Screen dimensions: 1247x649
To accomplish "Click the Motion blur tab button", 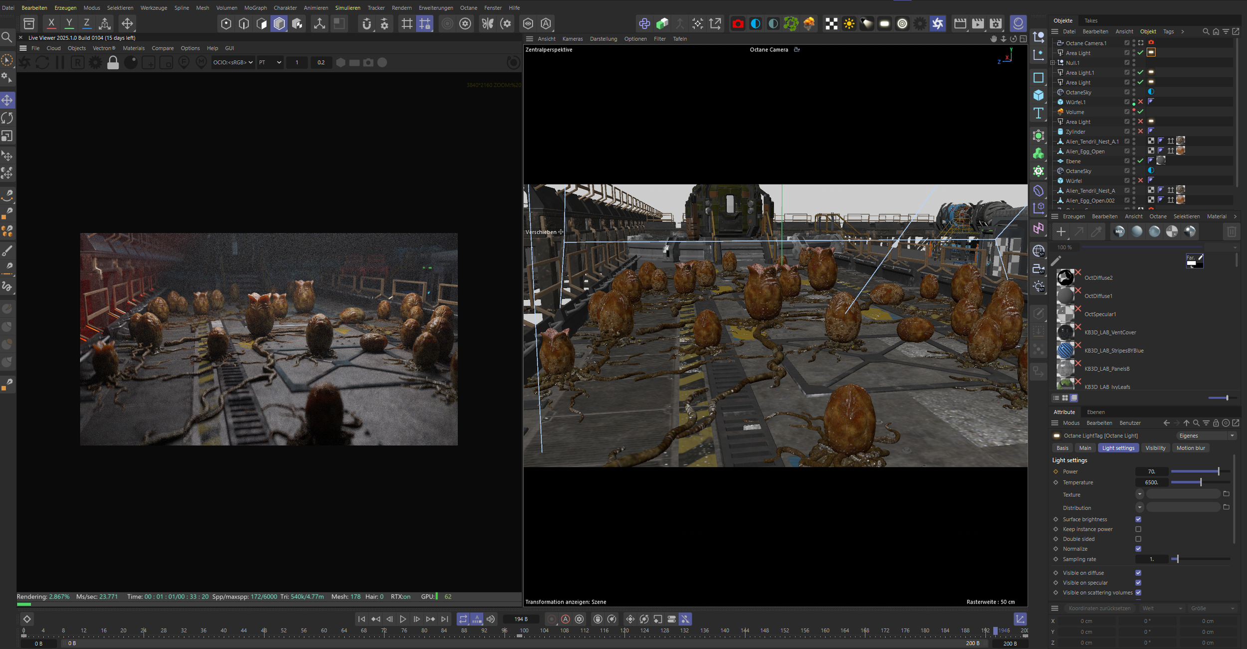I will (1190, 448).
